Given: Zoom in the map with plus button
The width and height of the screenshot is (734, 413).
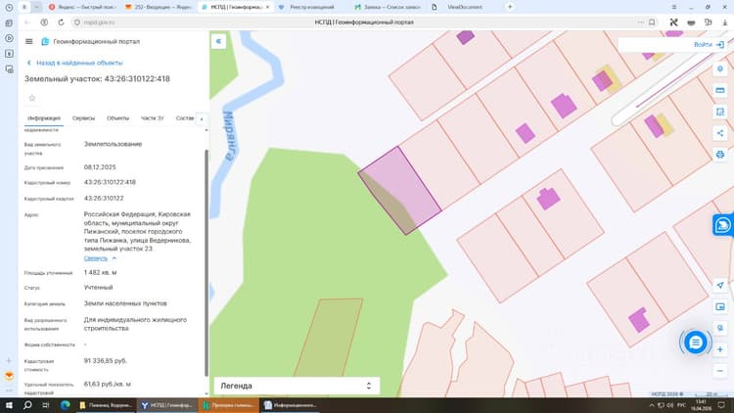Looking at the screenshot, I should point(720,349).
